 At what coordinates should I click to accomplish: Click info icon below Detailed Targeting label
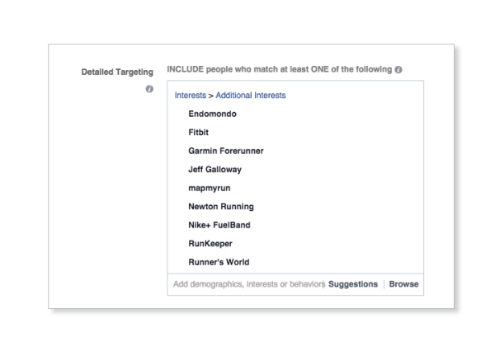point(149,89)
